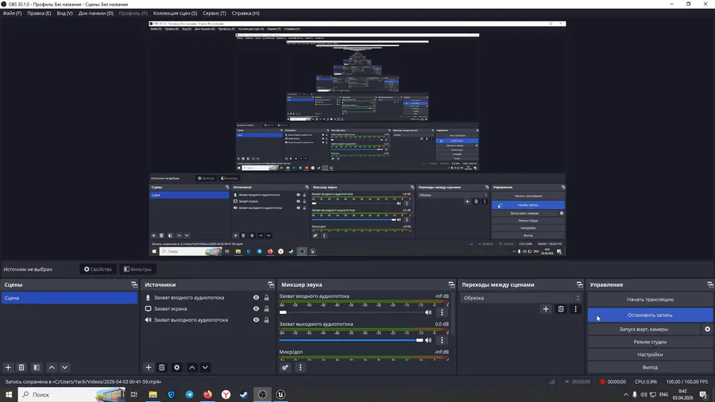715x402 pixels.
Task: Open the Док-панели menu
Action: (96, 14)
